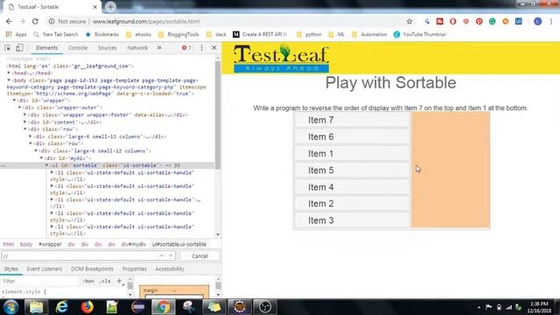Screen dimensions: 560x315
Task: Cancel the DevTools element search
Action: coord(199,256)
